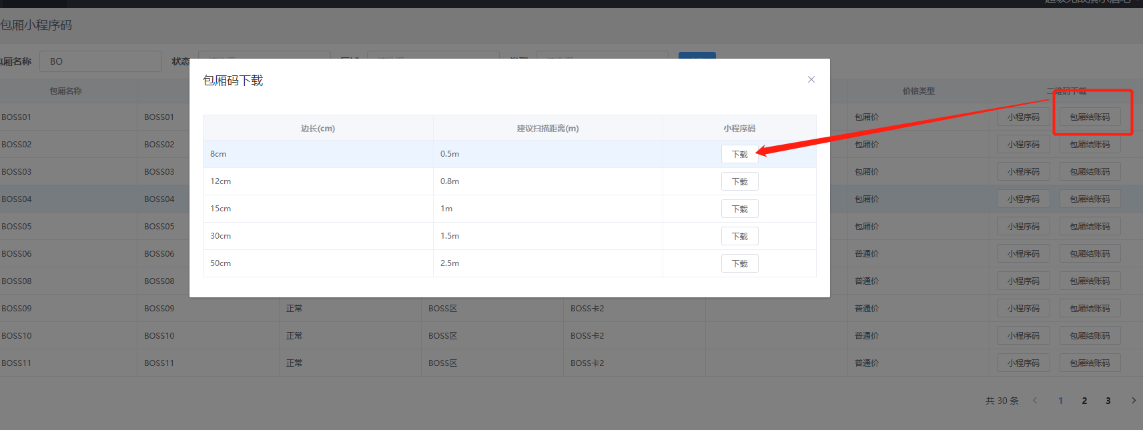The image size is (1143, 430).
Task: Open 小程序码 for the BOSS06 row
Action: pyautogui.click(x=1024, y=253)
